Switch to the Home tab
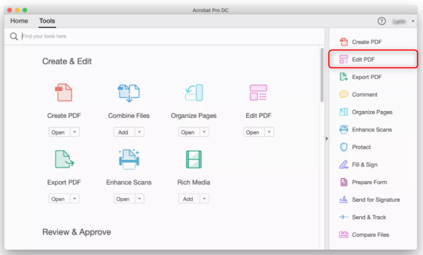Viewport: 423px width, 255px height. coord(19,21)
